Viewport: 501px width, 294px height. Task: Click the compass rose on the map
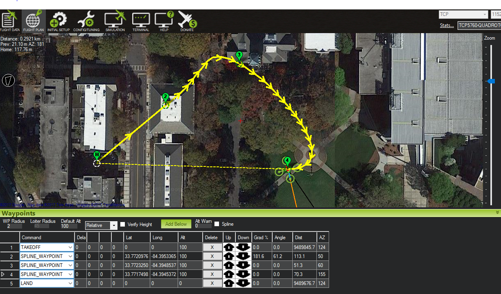point(8,81)
